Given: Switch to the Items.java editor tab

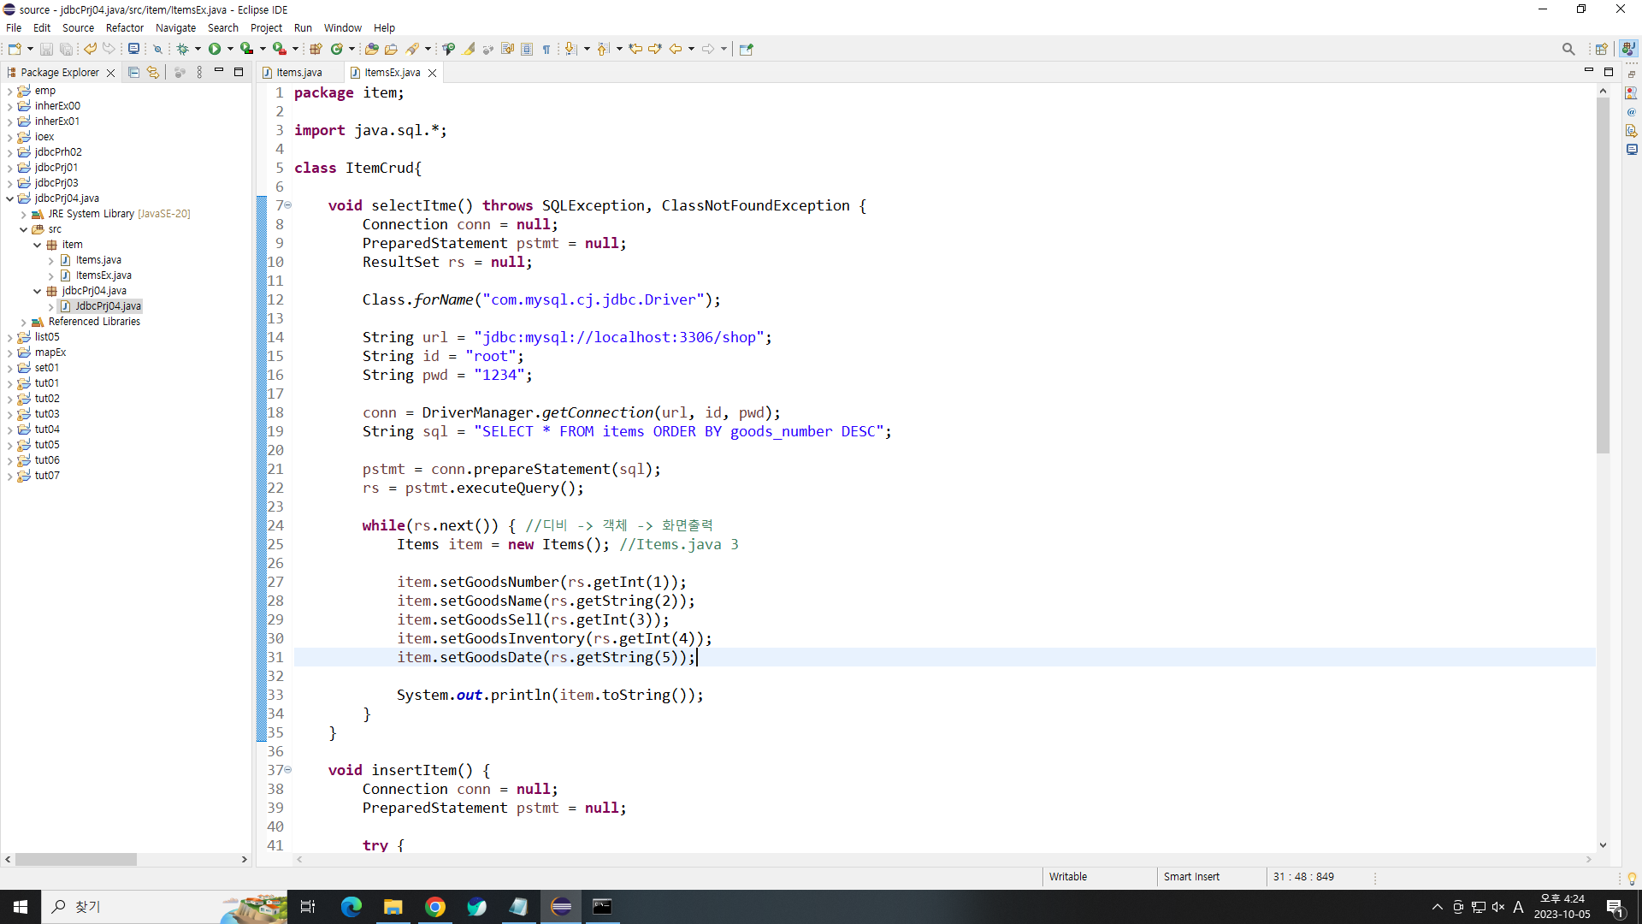Looking at the screenshot, I should (298, 73).
